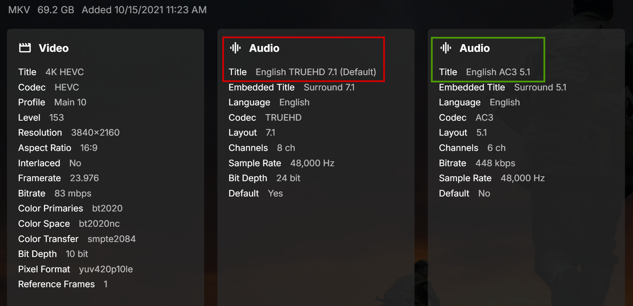Click the smpte2084 color transfer value
633x306 pixels.
click(x=111, y=239)
